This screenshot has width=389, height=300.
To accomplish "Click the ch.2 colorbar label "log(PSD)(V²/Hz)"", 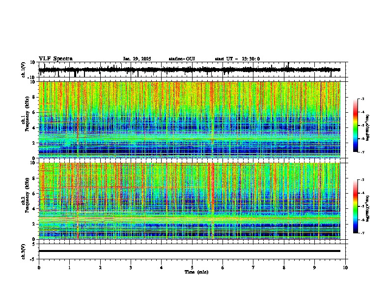I will pos(368,208).
